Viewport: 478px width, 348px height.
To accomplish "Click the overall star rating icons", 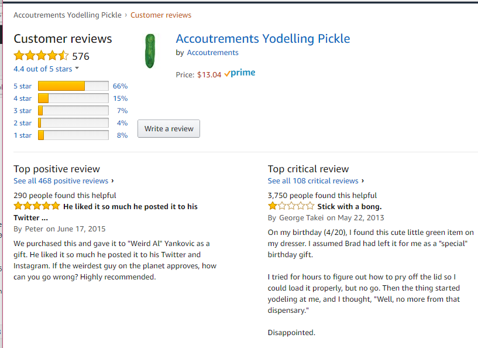I will click(x=41, y=56).
